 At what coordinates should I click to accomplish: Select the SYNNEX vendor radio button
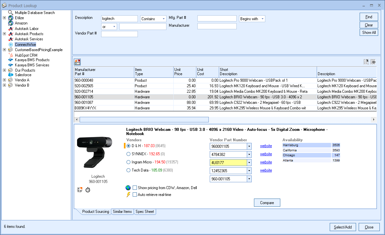pyautogui.click(x=128, y=154)
